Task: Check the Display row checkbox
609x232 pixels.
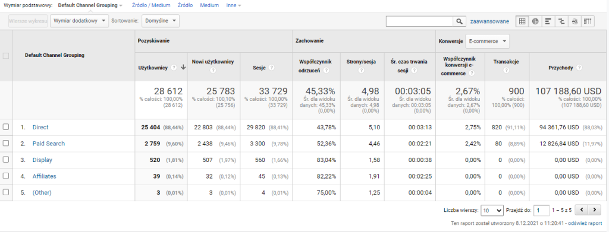Action: (x=6, y=160)
